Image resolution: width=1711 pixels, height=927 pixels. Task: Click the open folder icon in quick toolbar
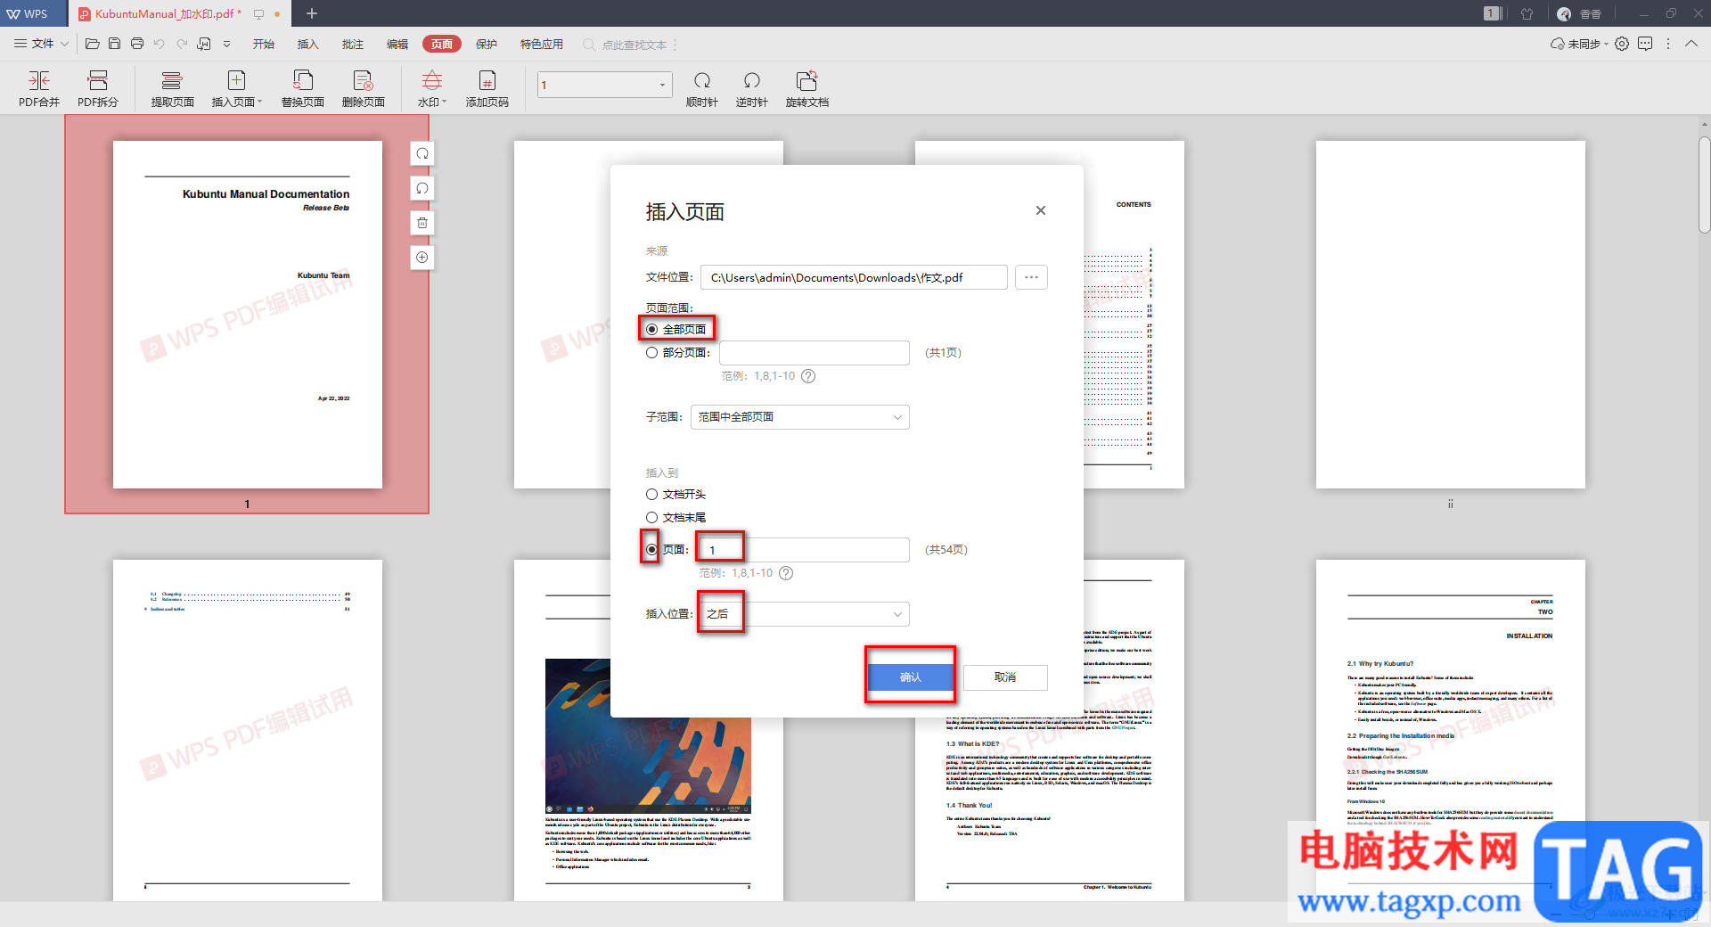92,44
